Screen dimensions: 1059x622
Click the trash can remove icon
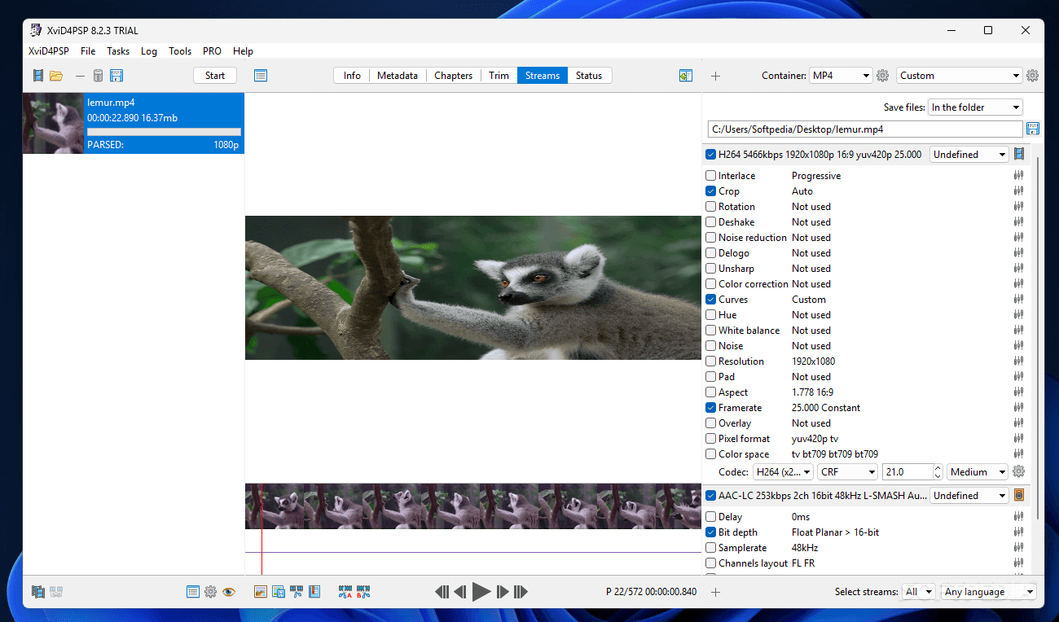99,76
